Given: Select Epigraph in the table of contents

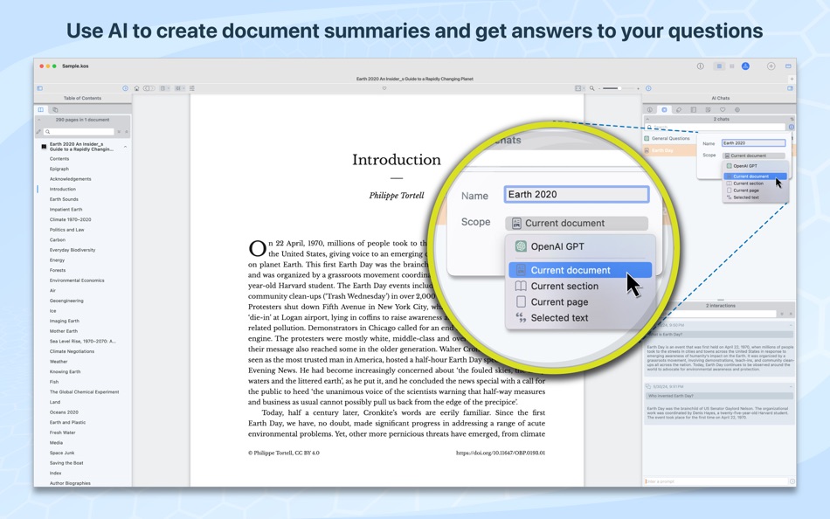Looking at the screenshot, I should pyautogui.click(x=59, y=169).
